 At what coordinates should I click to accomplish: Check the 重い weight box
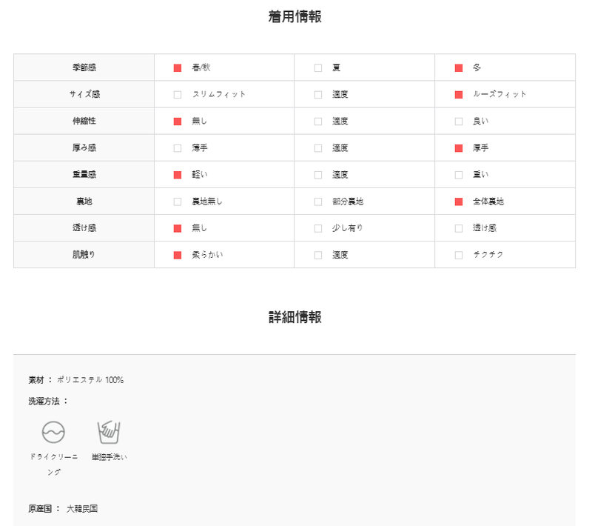[x=459, y=175]
